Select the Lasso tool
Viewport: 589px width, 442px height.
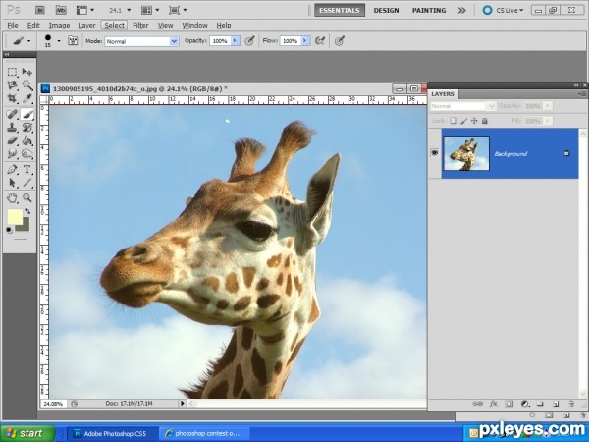click(13, 85)
